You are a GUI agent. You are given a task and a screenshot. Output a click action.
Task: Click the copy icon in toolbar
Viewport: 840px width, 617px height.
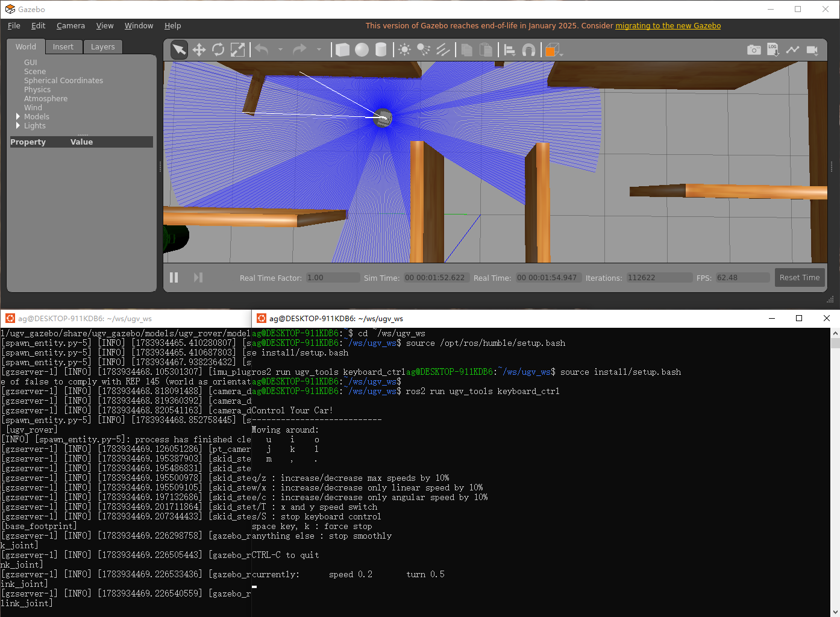(466, 50)
